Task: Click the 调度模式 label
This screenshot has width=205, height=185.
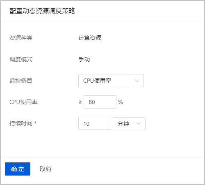Action: click(x=21, y=59)
